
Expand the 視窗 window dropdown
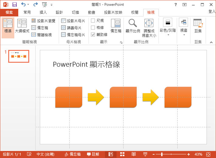point(184,27)
